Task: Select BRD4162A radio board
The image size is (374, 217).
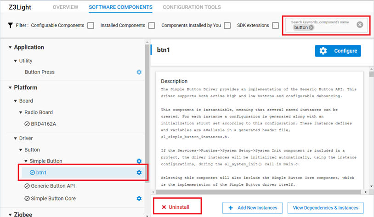Action: coord(43,124)
